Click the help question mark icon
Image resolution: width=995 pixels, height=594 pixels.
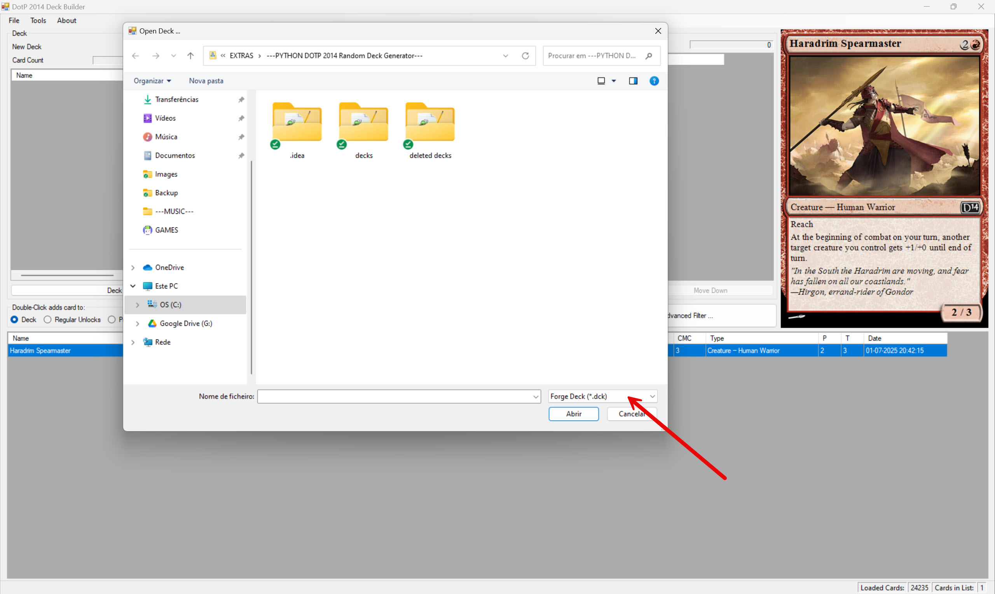coord(654,81)
